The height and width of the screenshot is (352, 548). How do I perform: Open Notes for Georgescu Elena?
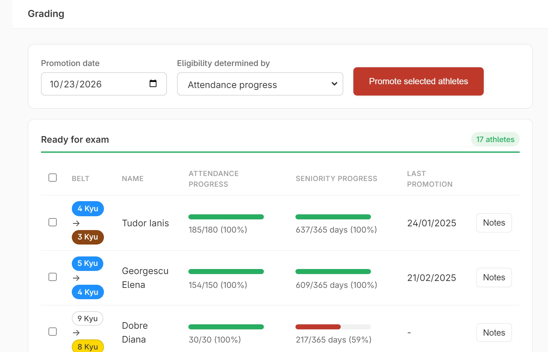coord(494,278)
